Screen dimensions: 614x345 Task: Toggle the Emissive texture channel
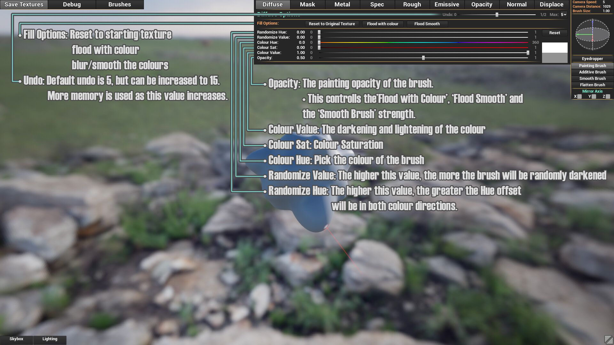446,5
